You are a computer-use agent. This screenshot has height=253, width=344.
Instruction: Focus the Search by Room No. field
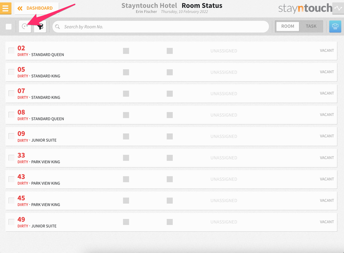click(x=160, y=27)
